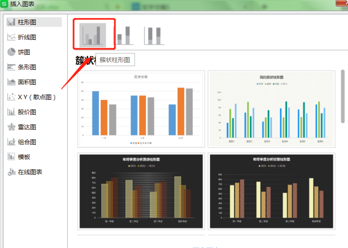Click the template icon beside 模板
This screenshot has height=248, width=348.
[x=11, y=157]
